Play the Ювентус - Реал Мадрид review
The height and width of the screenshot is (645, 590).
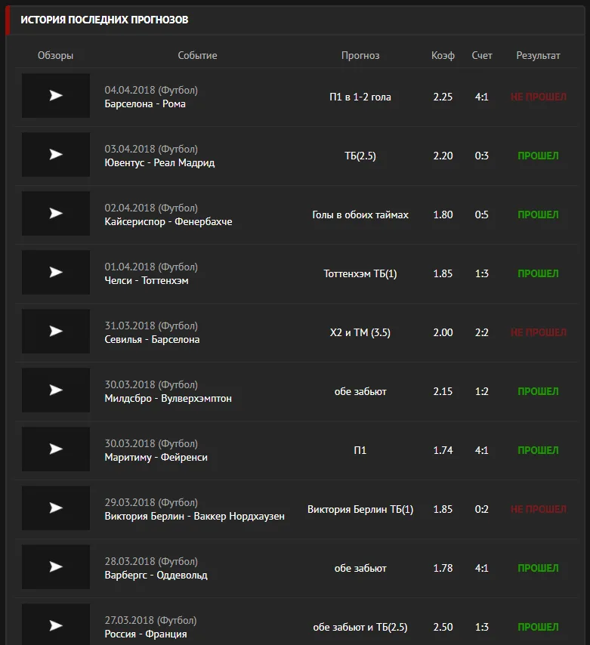(56, 155)
